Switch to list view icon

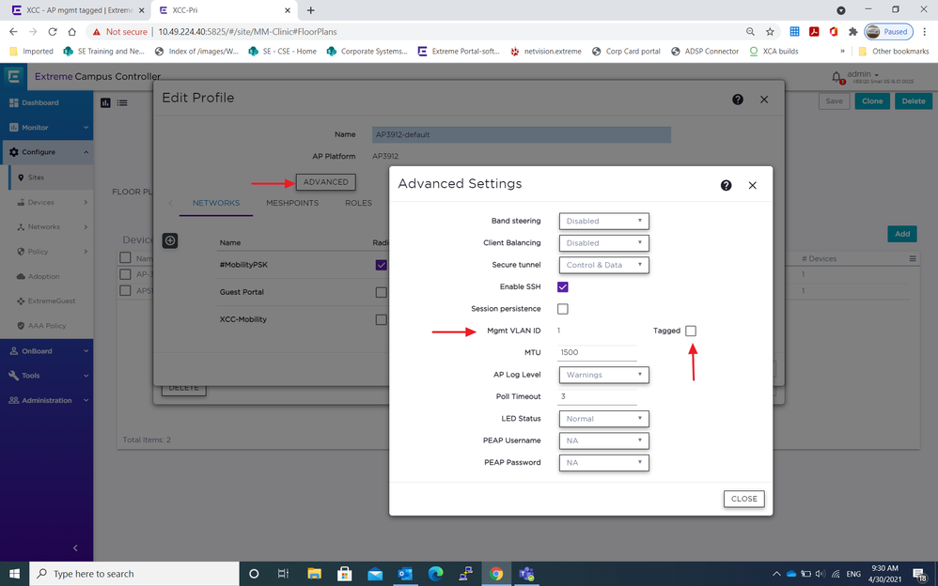tap(122, 103)
